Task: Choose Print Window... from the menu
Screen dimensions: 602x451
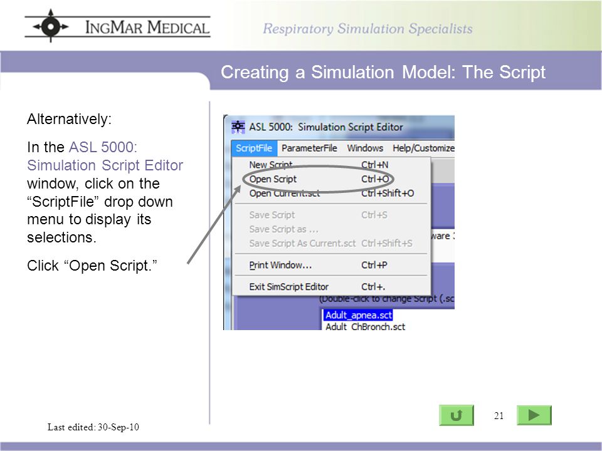Action: (332, 265)
